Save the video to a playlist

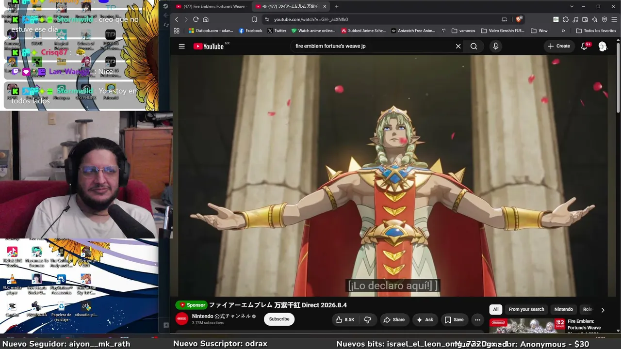coord(454,319)
